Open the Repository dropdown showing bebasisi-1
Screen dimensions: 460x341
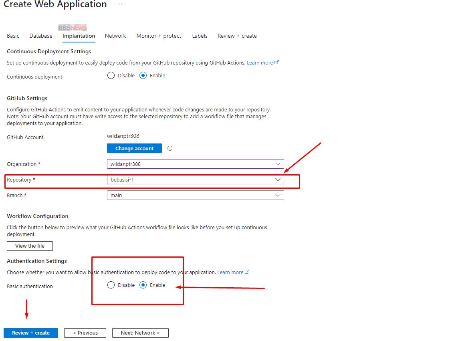195,180
